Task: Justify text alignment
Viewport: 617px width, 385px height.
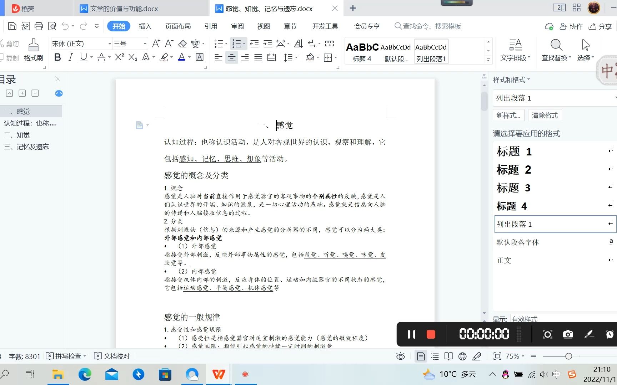Action: [258, 57]
